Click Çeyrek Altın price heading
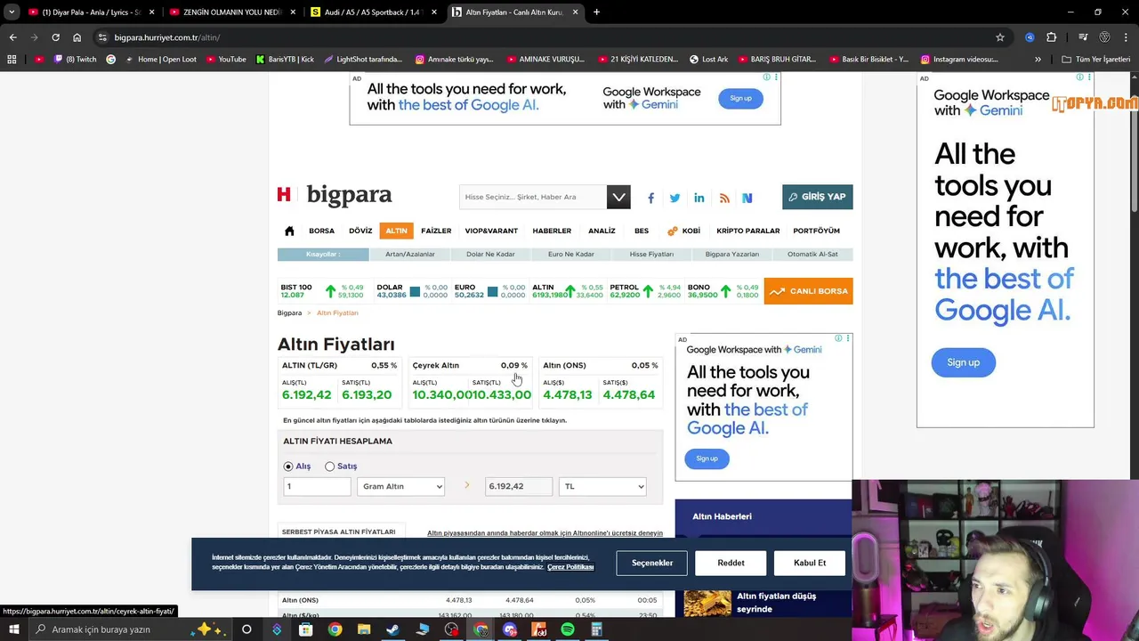 tap(436, 365)
